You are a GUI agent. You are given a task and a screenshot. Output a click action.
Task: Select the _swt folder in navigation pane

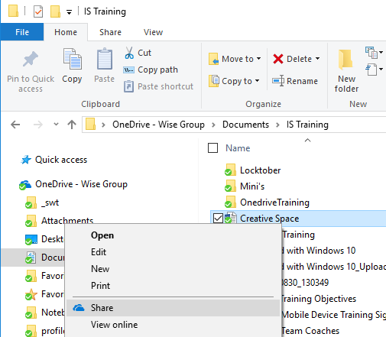[x=50, y=203]
